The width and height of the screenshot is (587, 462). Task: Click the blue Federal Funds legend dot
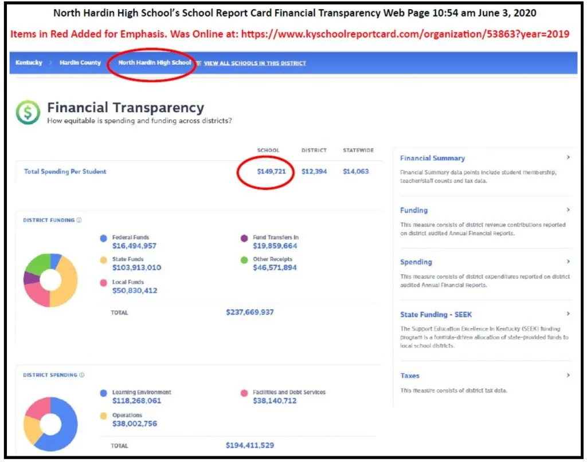click(x=104, y=238)
